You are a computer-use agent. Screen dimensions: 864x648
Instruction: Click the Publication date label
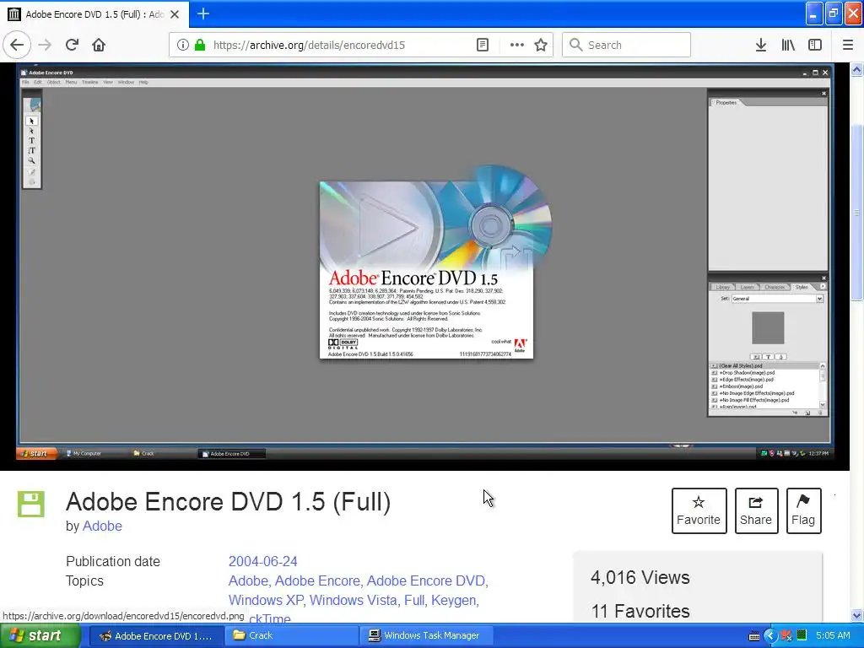click(113, 561)
